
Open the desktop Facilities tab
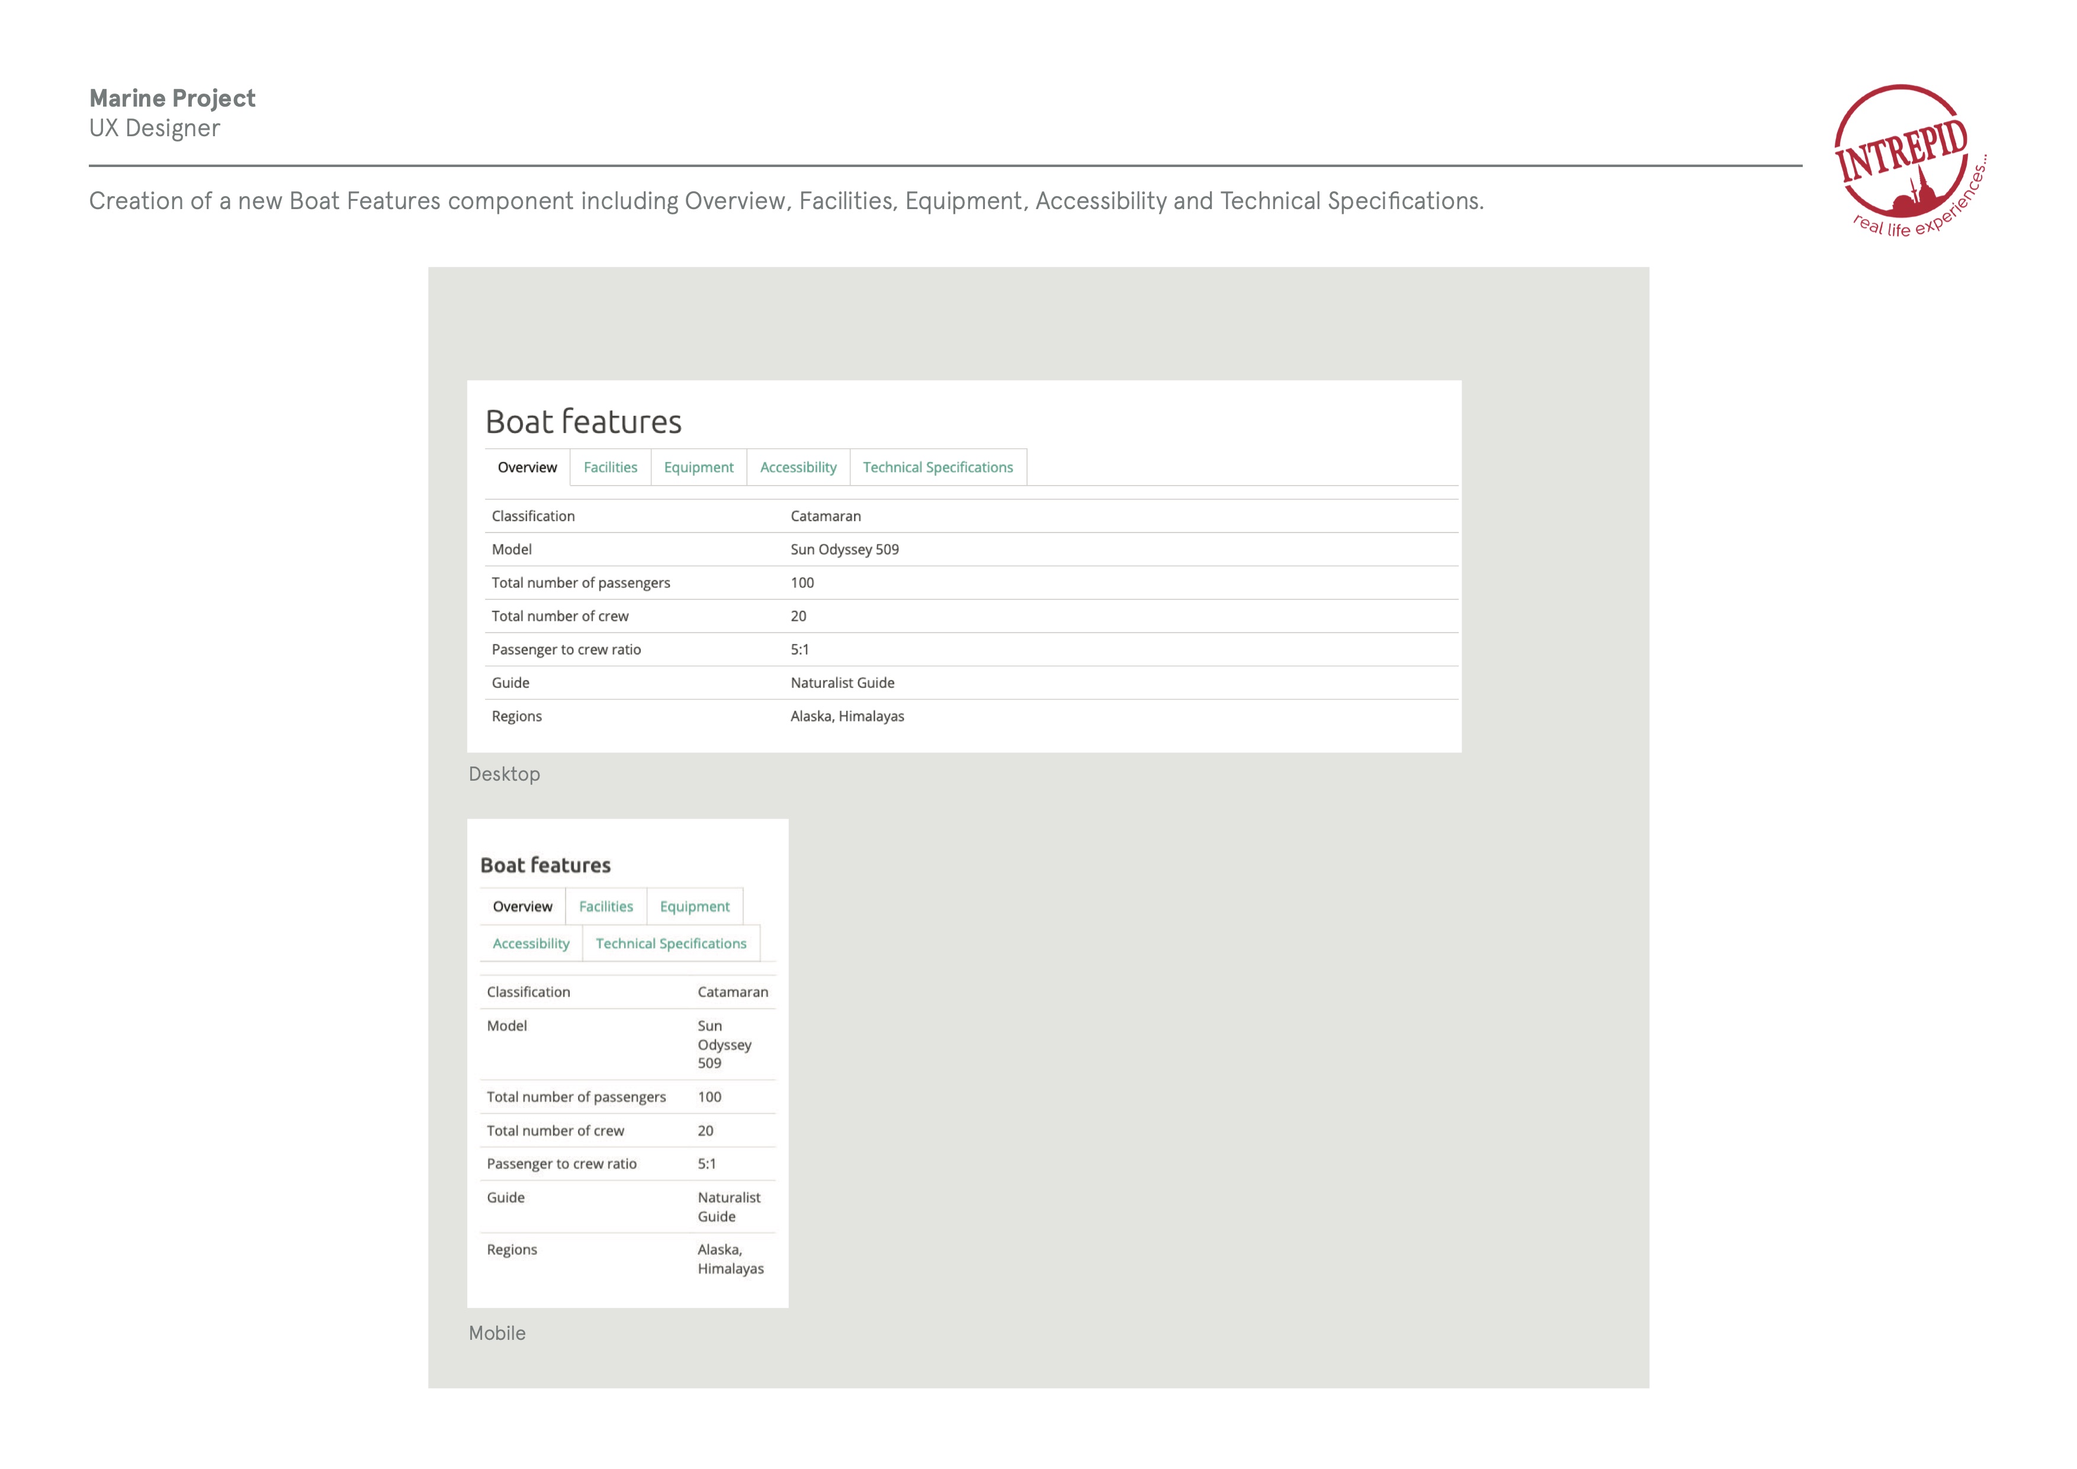click(609, 468)
